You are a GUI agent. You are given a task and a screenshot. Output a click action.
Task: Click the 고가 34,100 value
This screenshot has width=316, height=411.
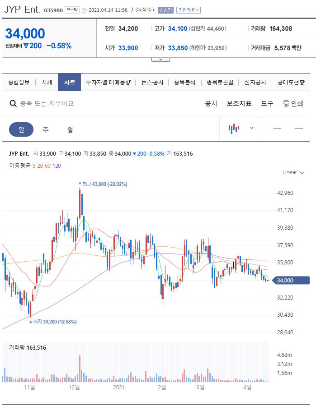[x=178, y=28]
